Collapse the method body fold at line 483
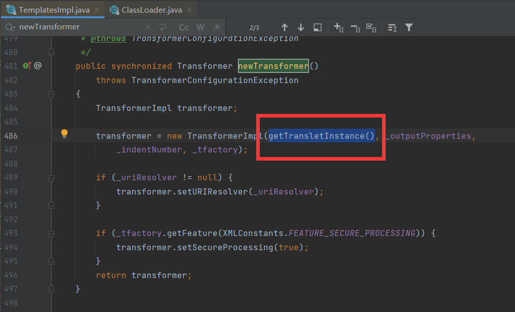This screenshot has width=515, height=312. point(51,94)
